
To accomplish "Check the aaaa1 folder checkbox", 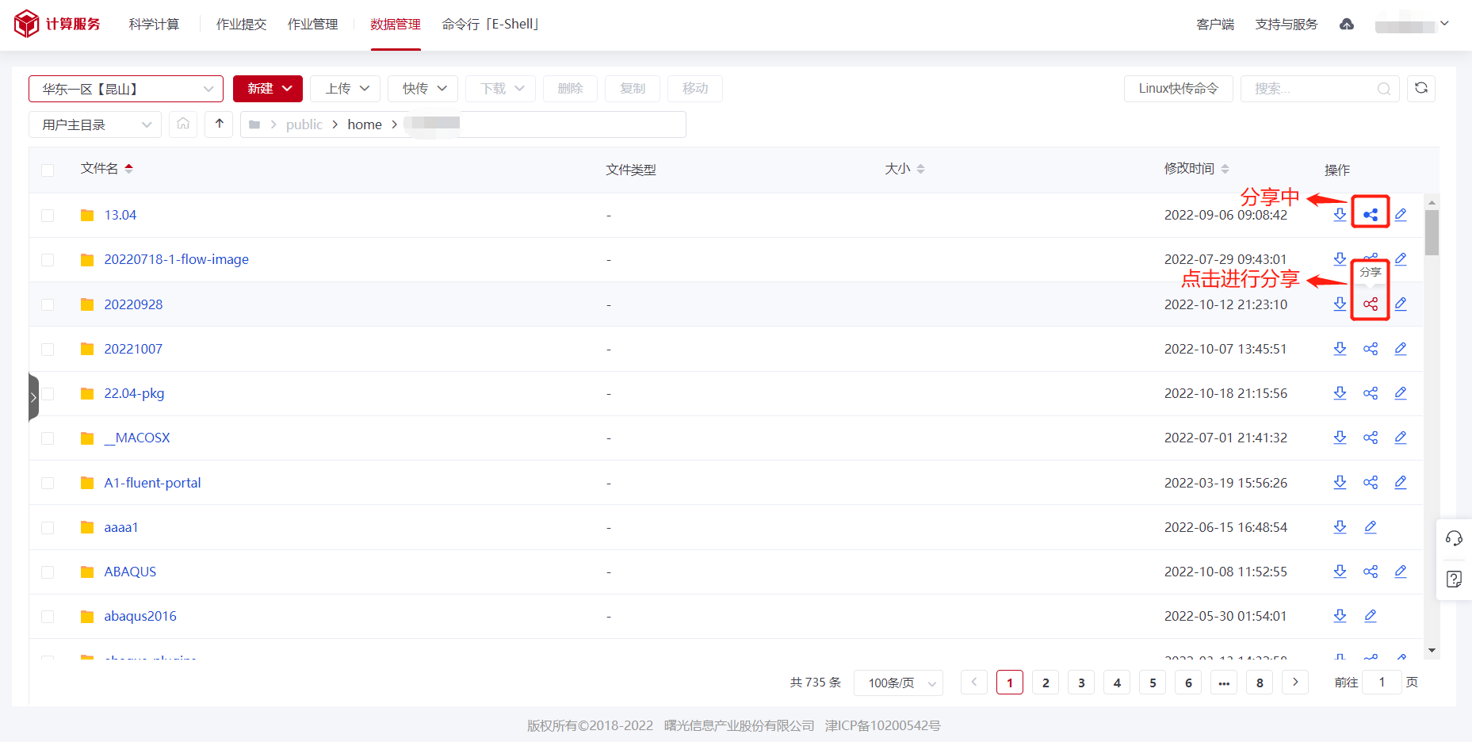I will tap(48, 528).
